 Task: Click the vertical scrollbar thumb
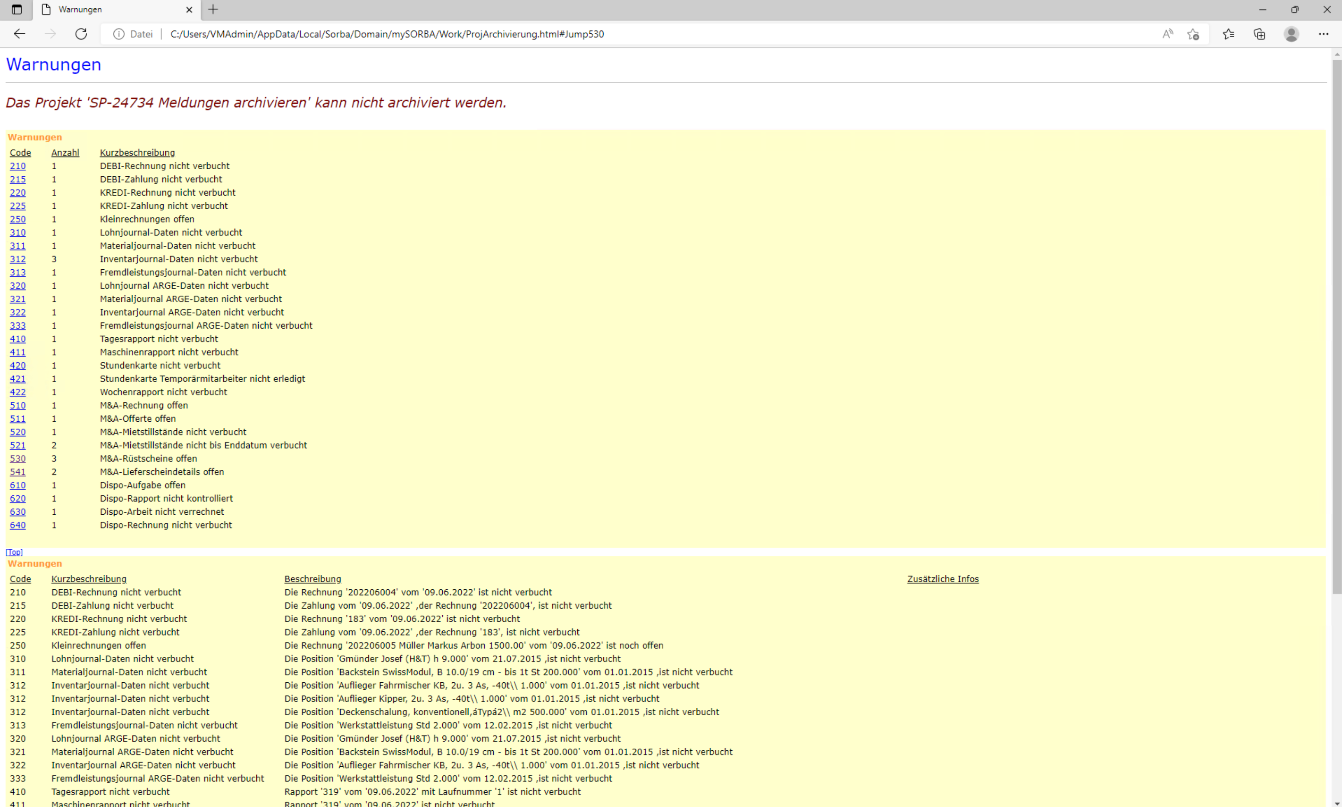pyautogui.click(x=1336, y=326)
